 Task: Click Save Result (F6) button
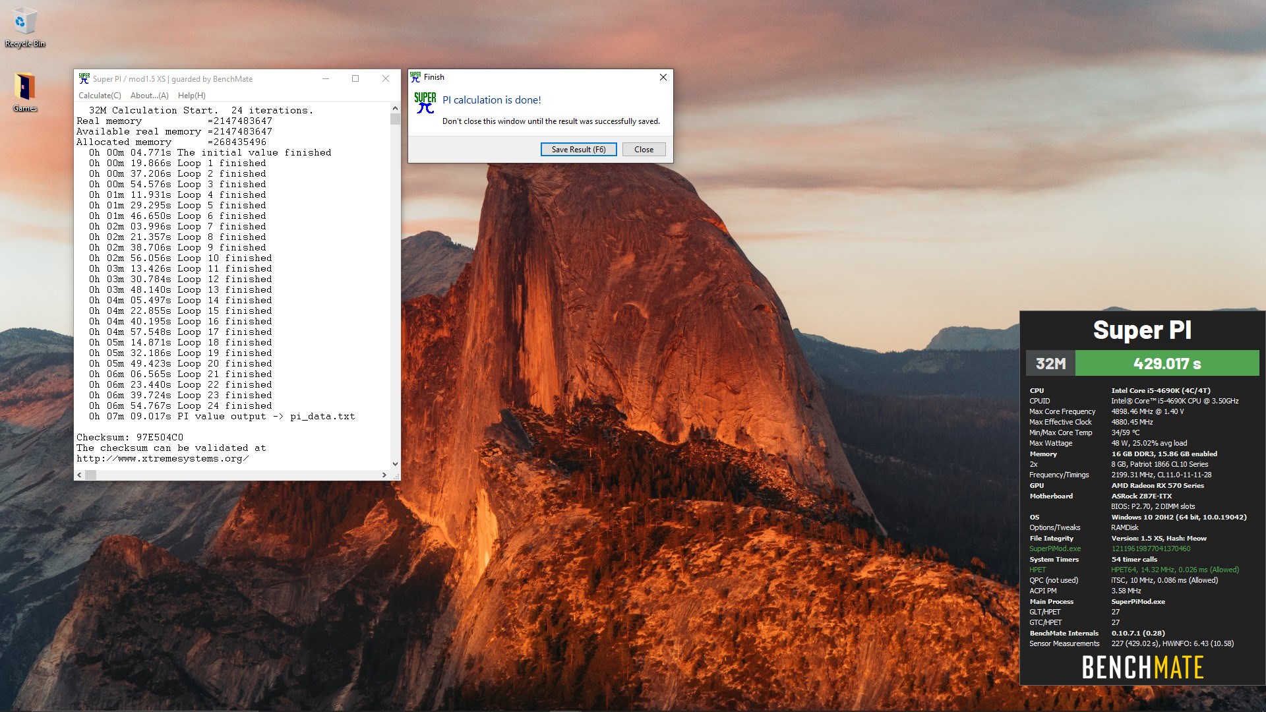[578, 150]
